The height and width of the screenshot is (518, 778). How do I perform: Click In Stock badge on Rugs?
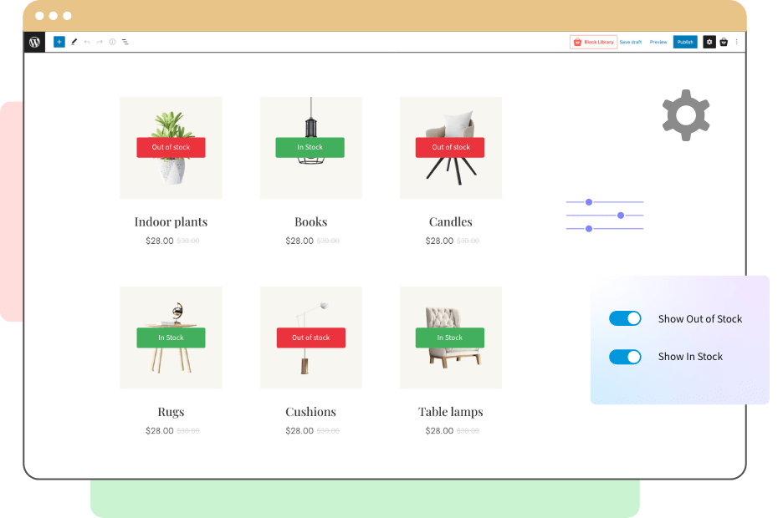[171, 338]
